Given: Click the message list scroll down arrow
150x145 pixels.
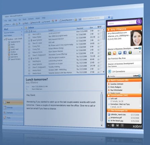Looking at the screenshot, I should point(104,72).
